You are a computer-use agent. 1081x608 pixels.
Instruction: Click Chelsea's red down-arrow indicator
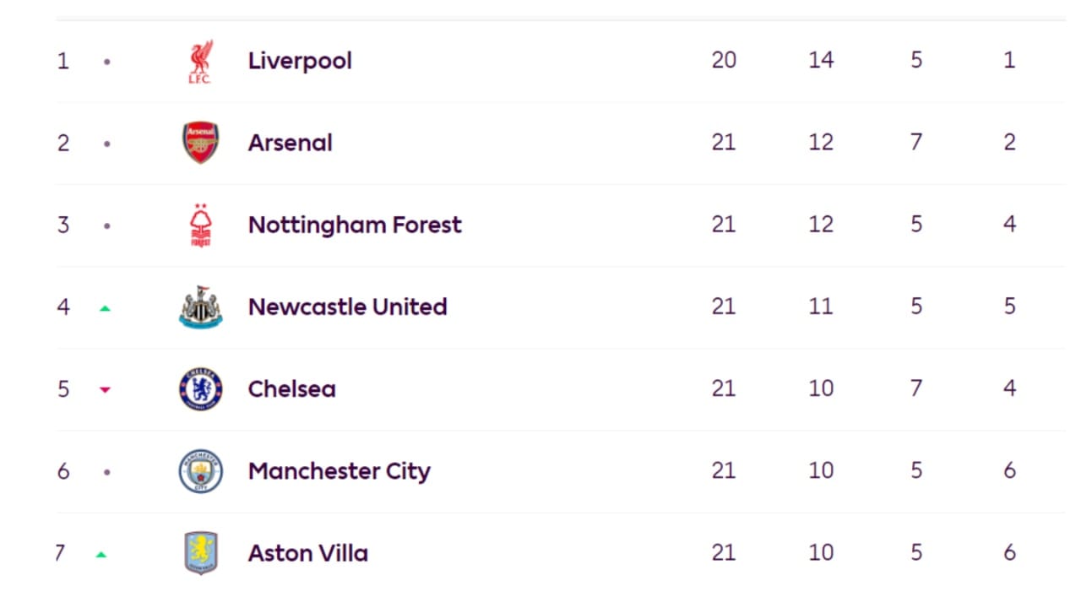[105, 390]
